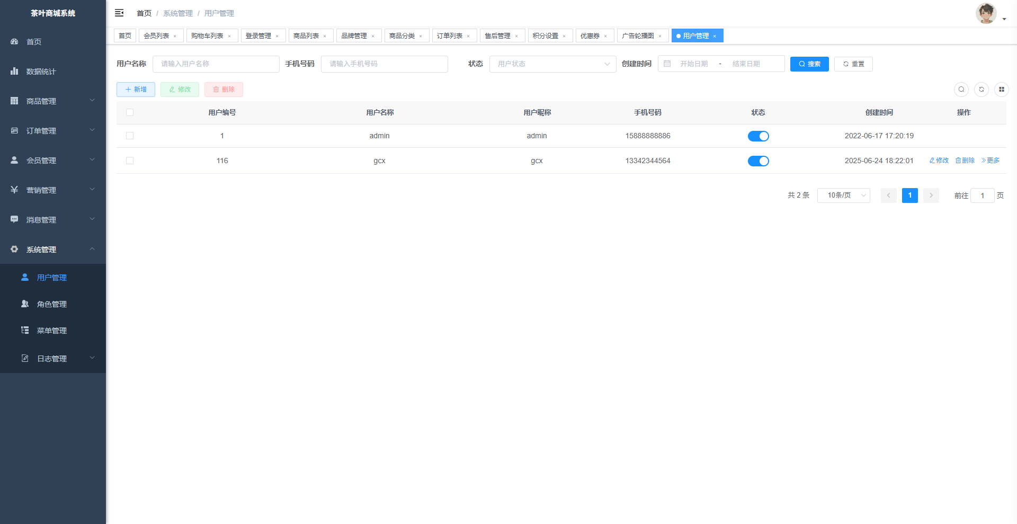Screen dimensions: 1017x524
Task: Click the refresh icon above the table
Action: [981, 90]
